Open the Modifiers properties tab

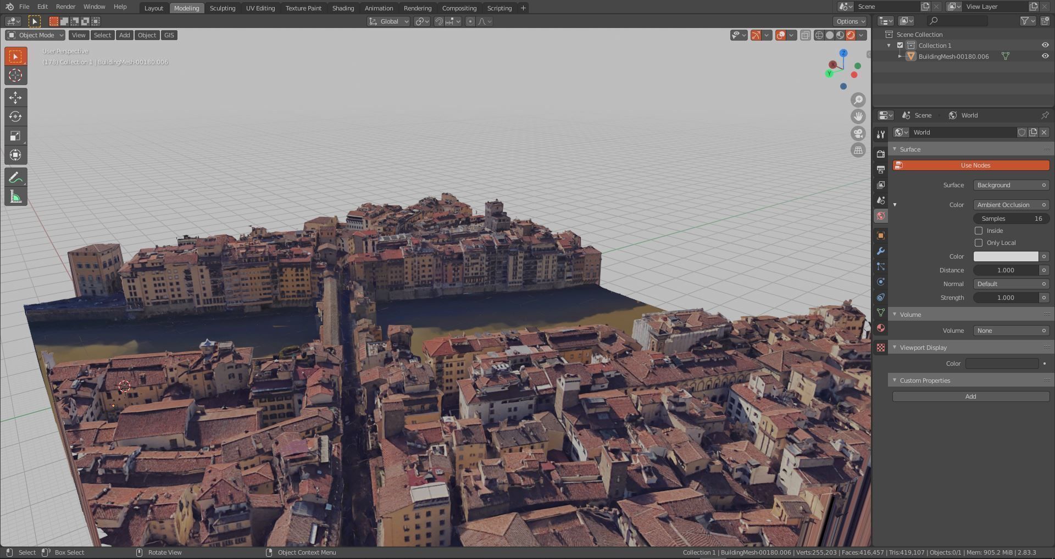click(x=881, y=251)
